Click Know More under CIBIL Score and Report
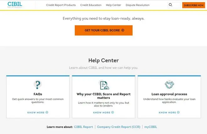This screenshot has width=207, height=134. tap(103, 112)
